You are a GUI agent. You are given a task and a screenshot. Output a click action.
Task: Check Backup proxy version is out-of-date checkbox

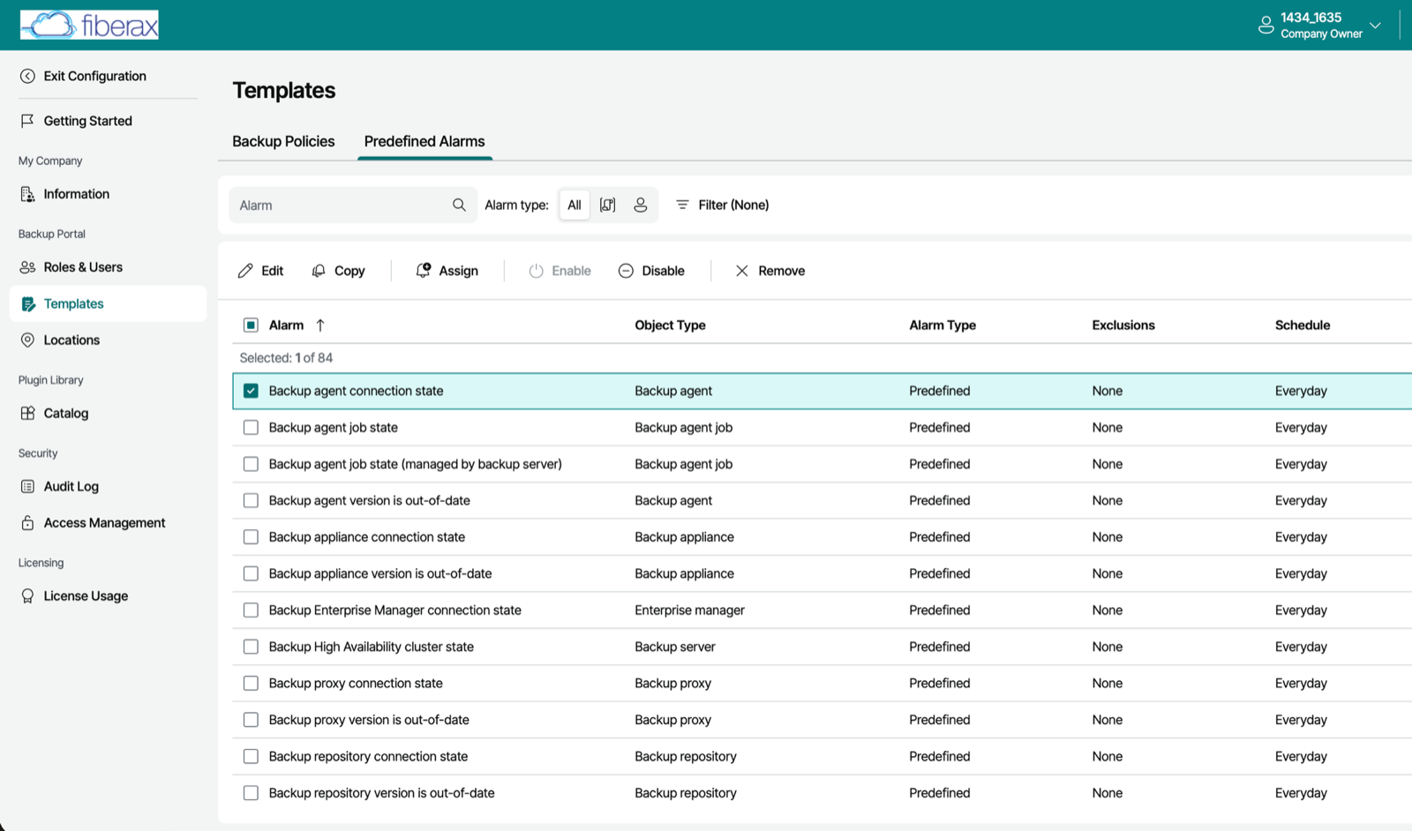pos(251,720)
